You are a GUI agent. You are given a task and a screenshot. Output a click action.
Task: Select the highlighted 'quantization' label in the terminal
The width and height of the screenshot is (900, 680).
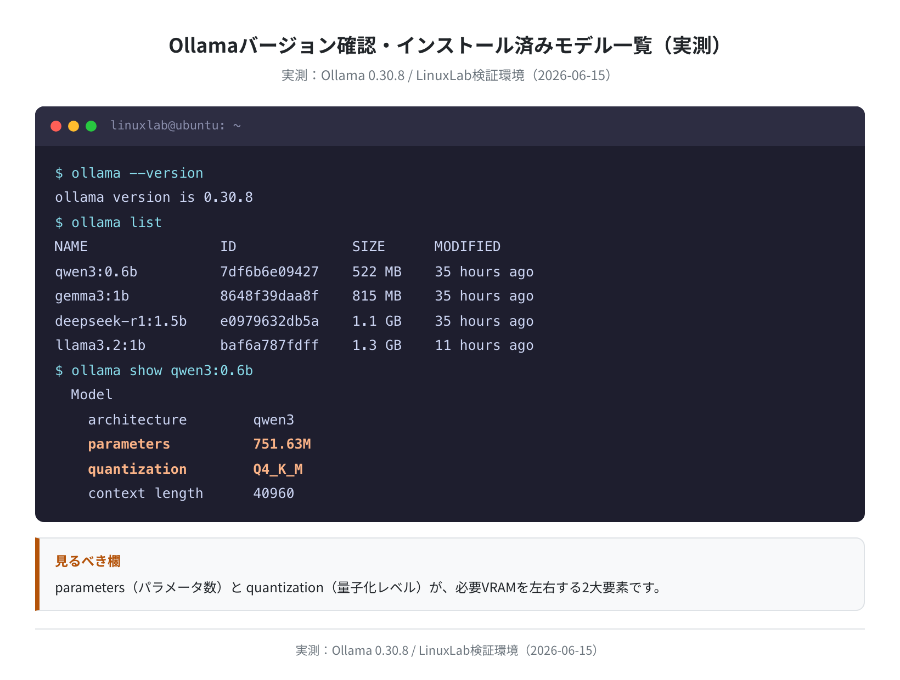click(137, 469)
